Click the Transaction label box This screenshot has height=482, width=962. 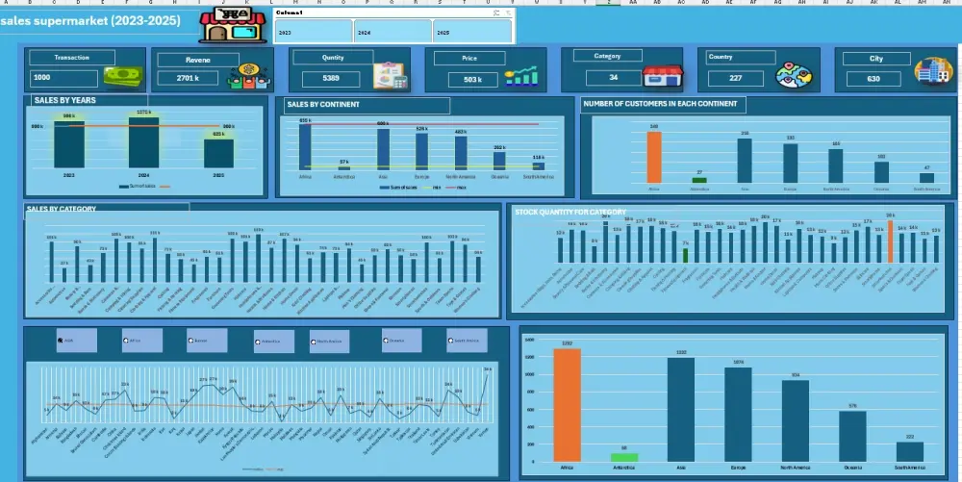click(x=72, y=58)
